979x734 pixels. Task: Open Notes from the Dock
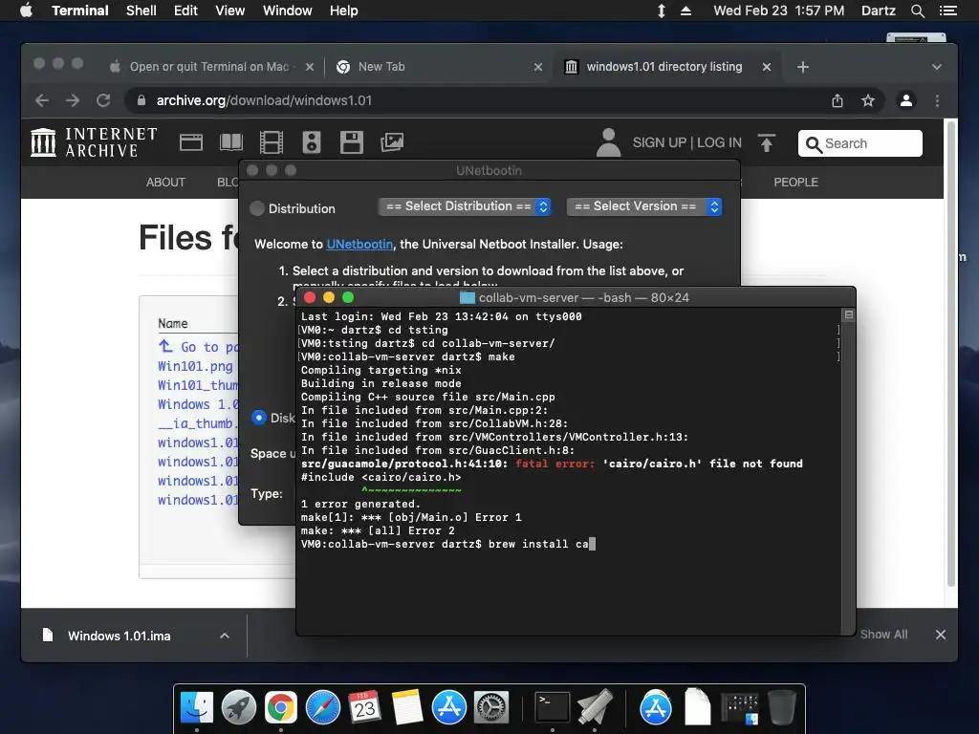point(407,708)
